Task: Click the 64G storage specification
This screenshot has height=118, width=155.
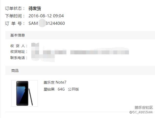Action: point(61,89)
